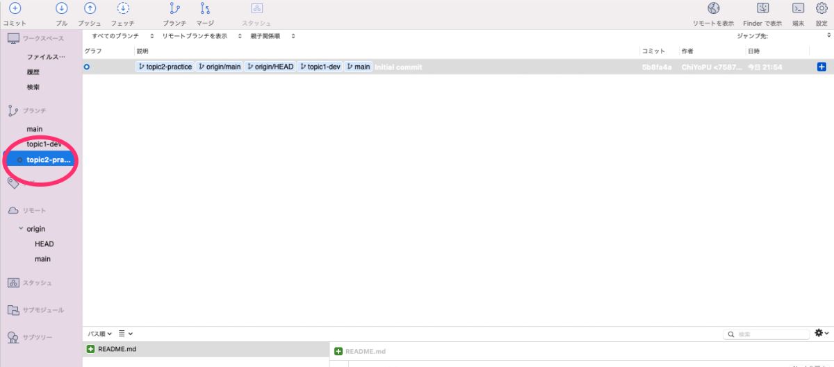Click the Finder で表示 toolbar icon
Viewport: 834px width, 367px height.
coord(762,8)
